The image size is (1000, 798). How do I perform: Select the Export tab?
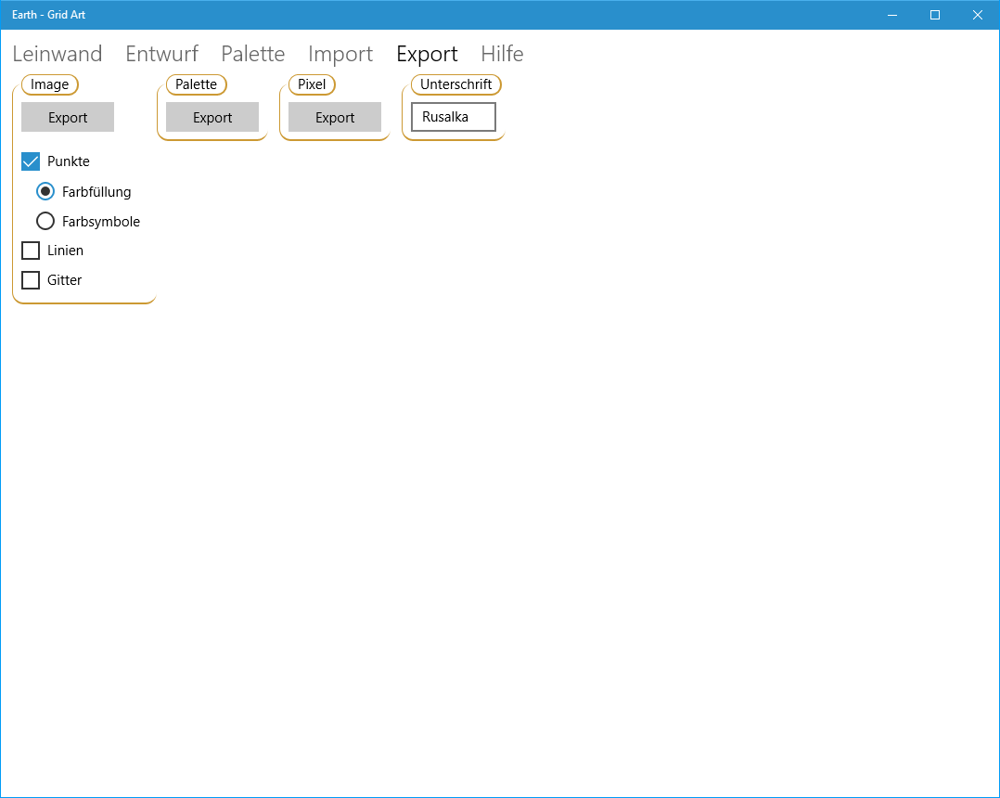tap(428, 54)
